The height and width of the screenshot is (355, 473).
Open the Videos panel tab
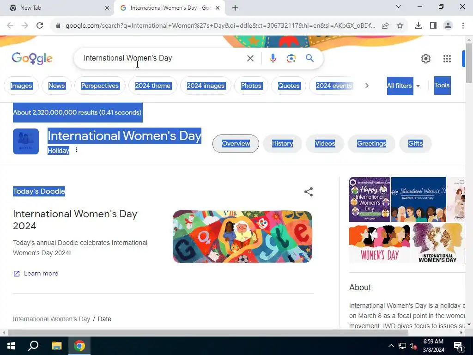point(325,144)
